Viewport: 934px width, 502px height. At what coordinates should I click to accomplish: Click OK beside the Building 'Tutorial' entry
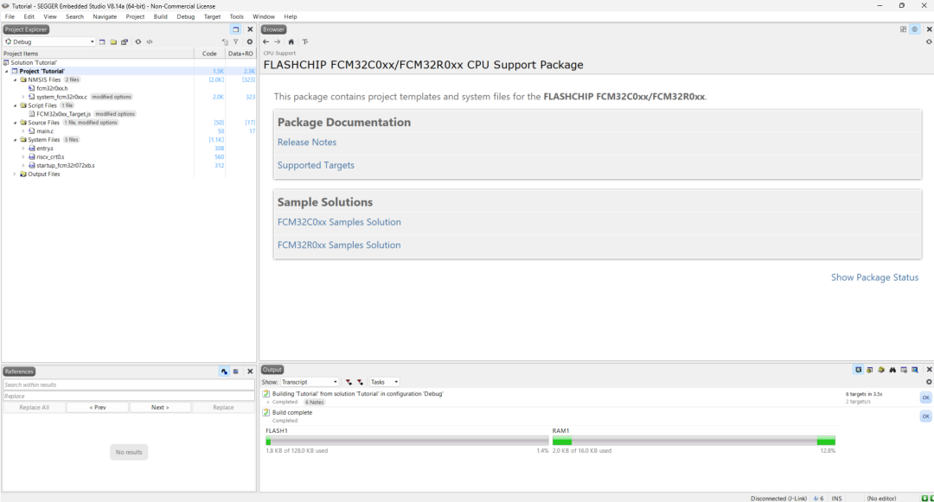click(925, 397)
